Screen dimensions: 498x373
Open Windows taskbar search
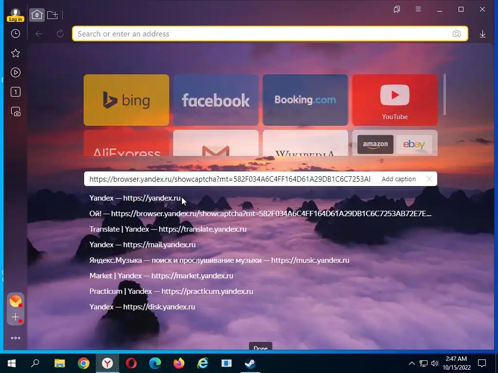[x=35, y=363]
